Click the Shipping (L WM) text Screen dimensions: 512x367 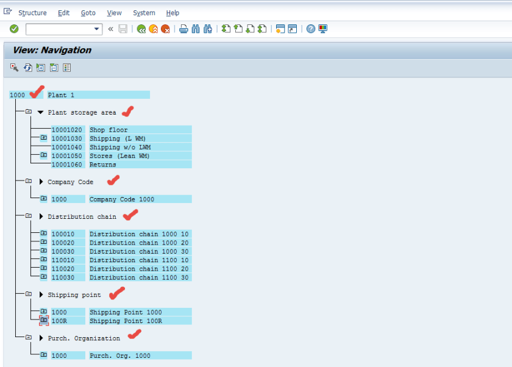coord(118,138)
